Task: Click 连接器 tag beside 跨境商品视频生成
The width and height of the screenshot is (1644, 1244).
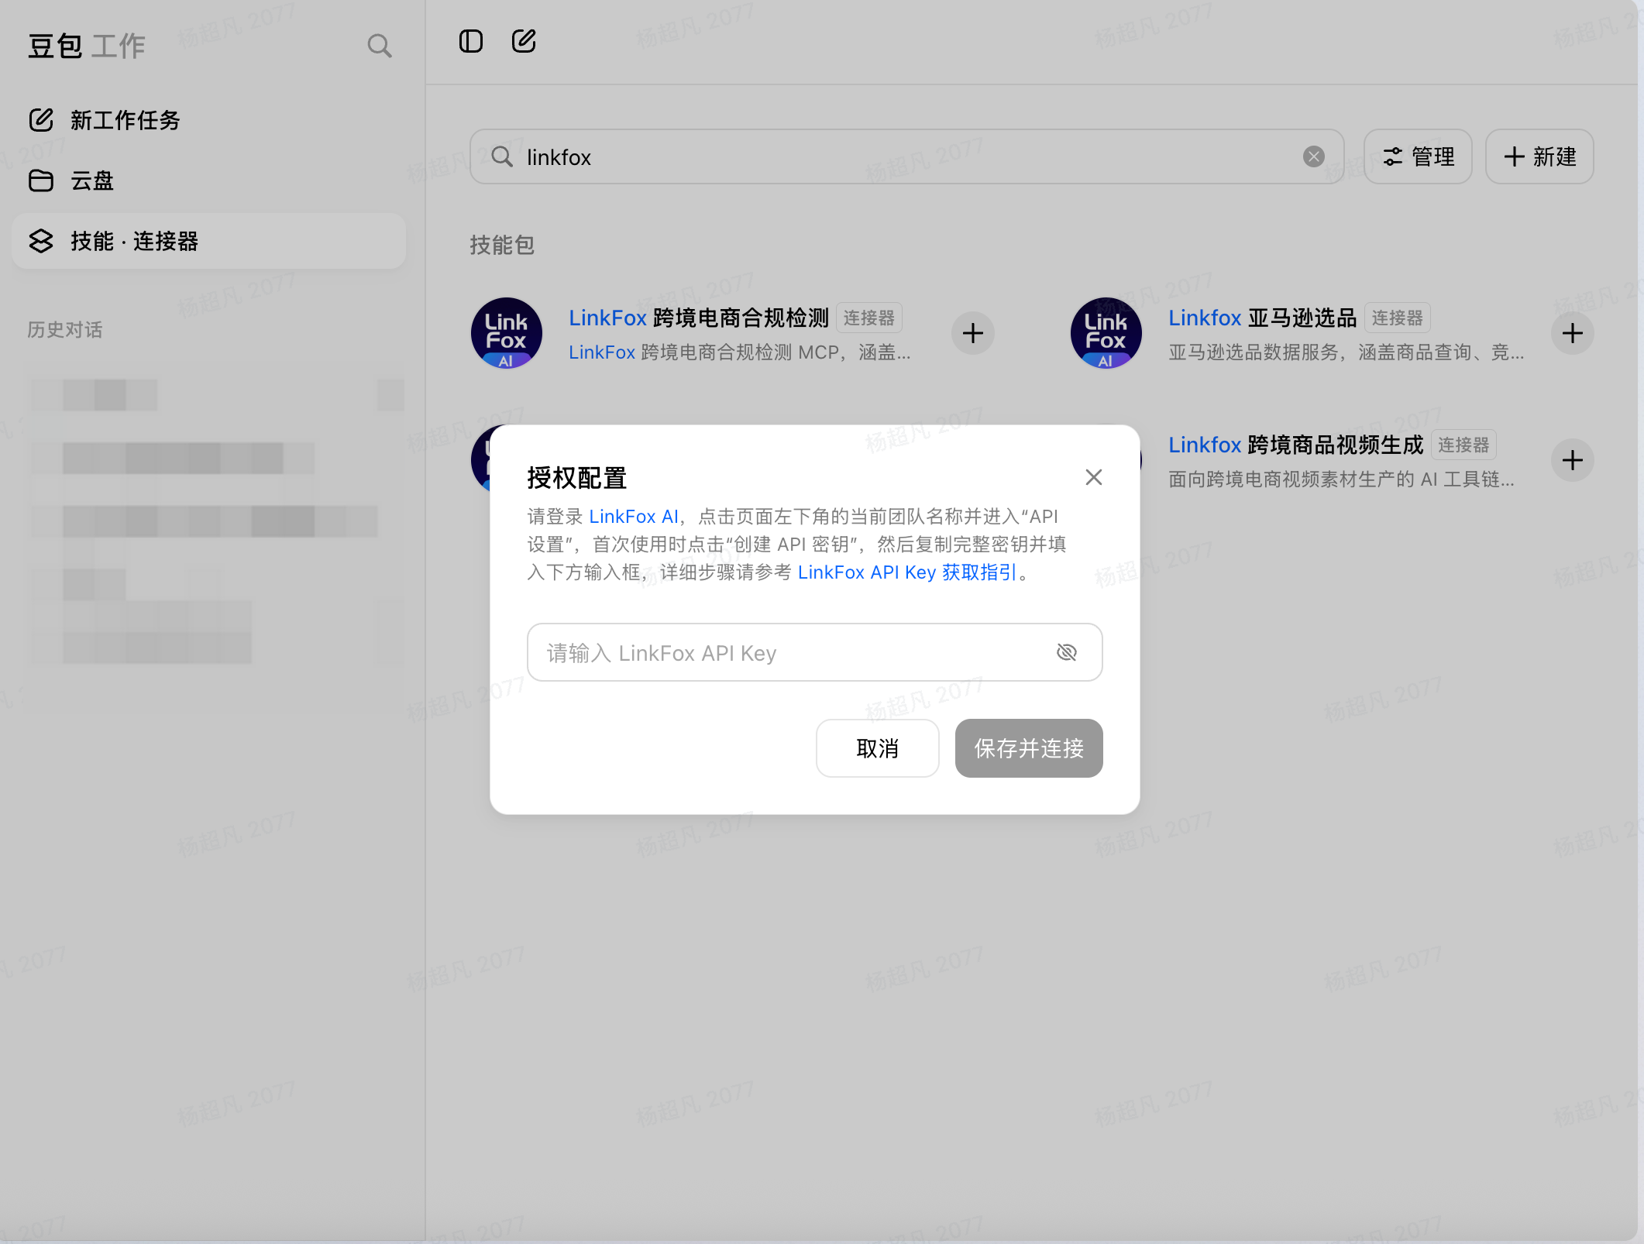Action: click(1463, 445)
